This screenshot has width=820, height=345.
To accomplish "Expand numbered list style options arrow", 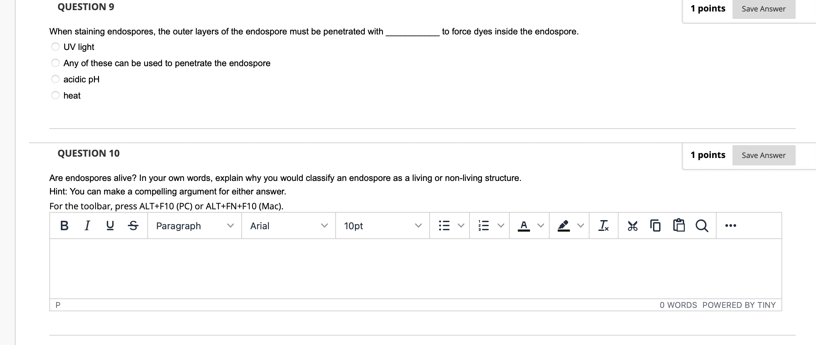I will pos(501,225).
